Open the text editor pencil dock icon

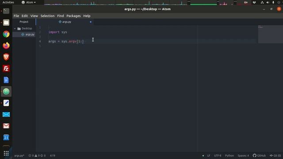point(6,103)
